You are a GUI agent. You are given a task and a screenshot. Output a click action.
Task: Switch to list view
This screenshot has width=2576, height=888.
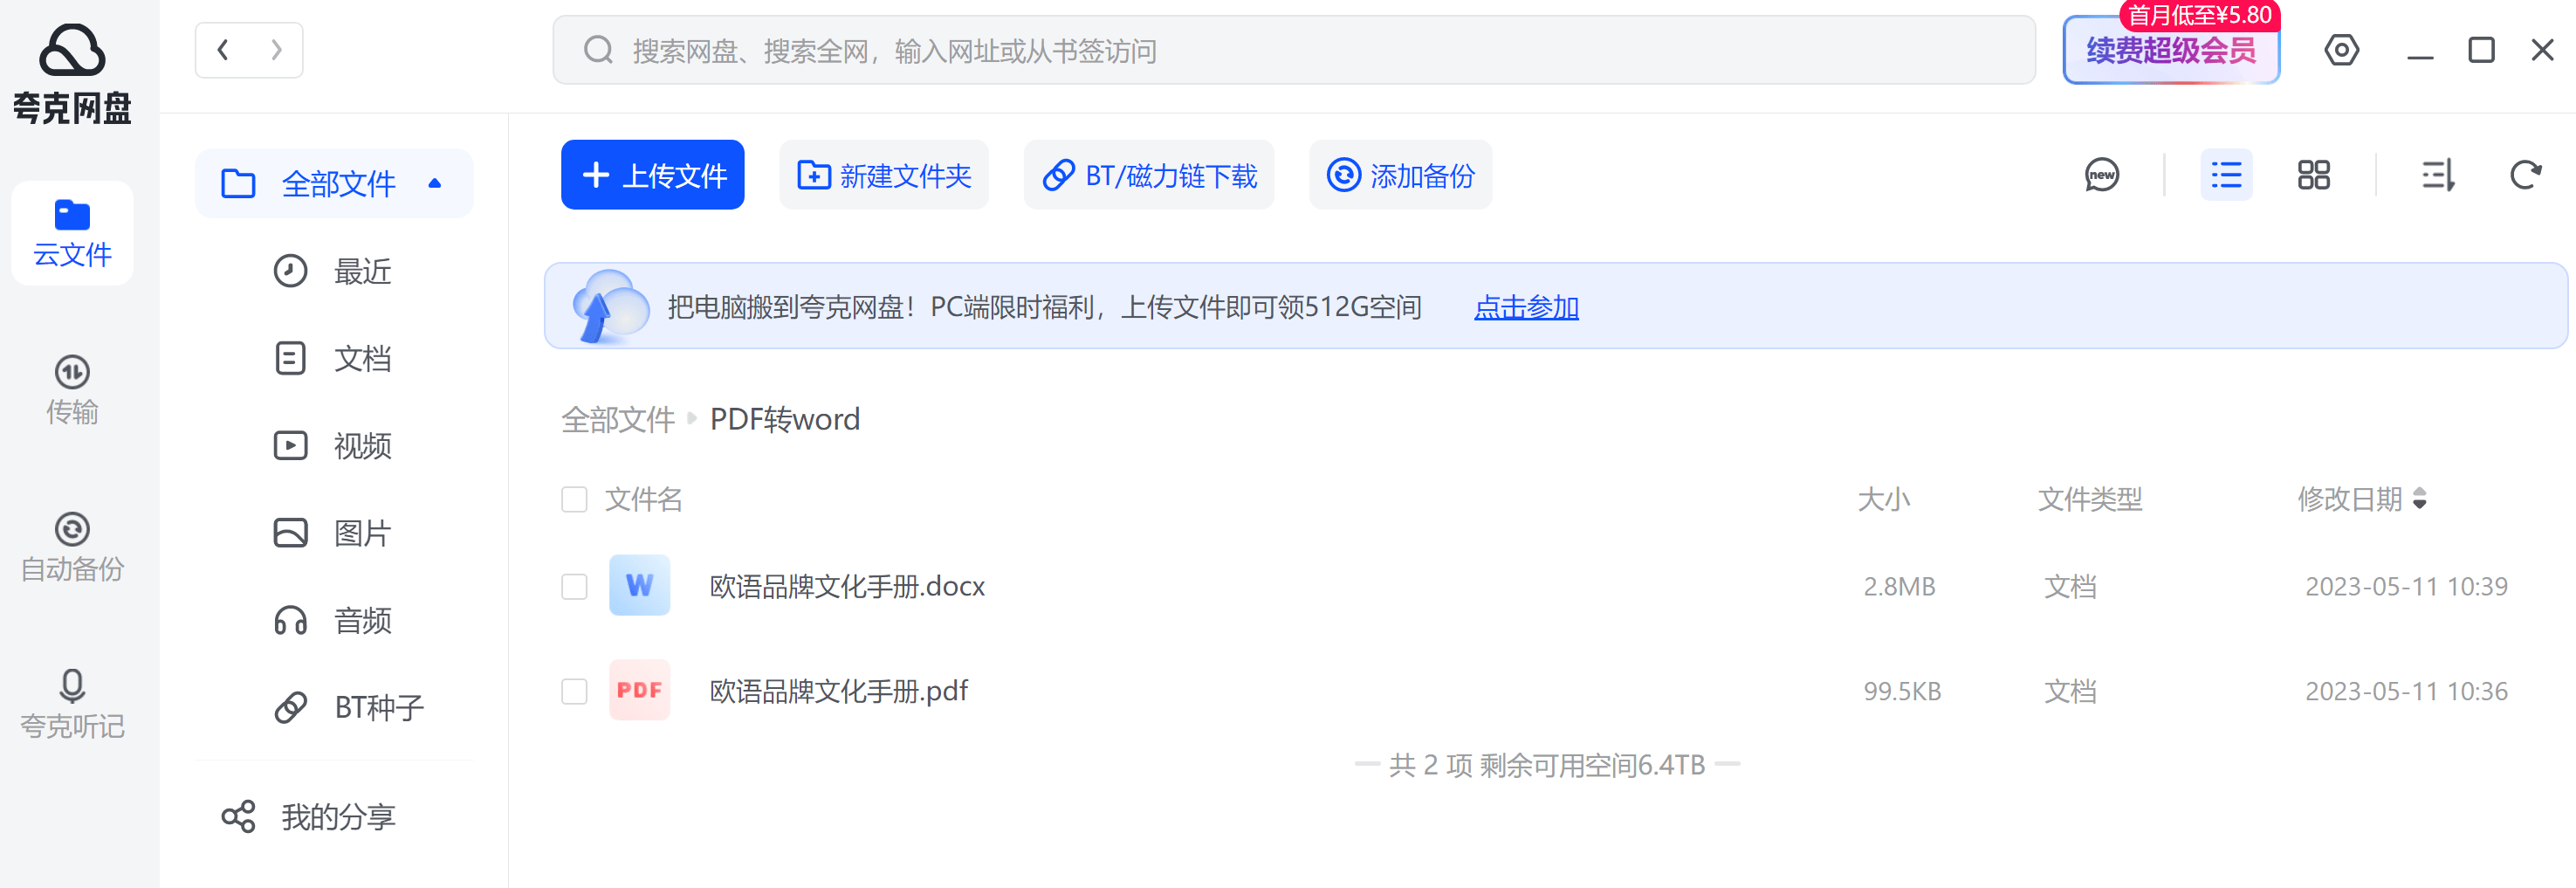(x=2226, y=176)
